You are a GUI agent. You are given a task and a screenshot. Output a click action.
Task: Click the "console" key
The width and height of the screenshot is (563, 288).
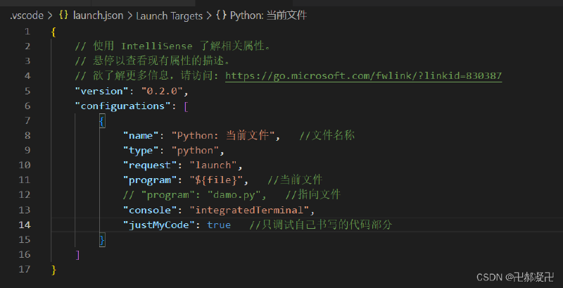tap(150, 210)
